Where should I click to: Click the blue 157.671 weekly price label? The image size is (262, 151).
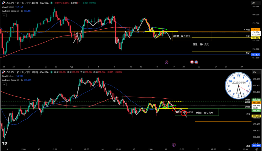coord(256,55)
